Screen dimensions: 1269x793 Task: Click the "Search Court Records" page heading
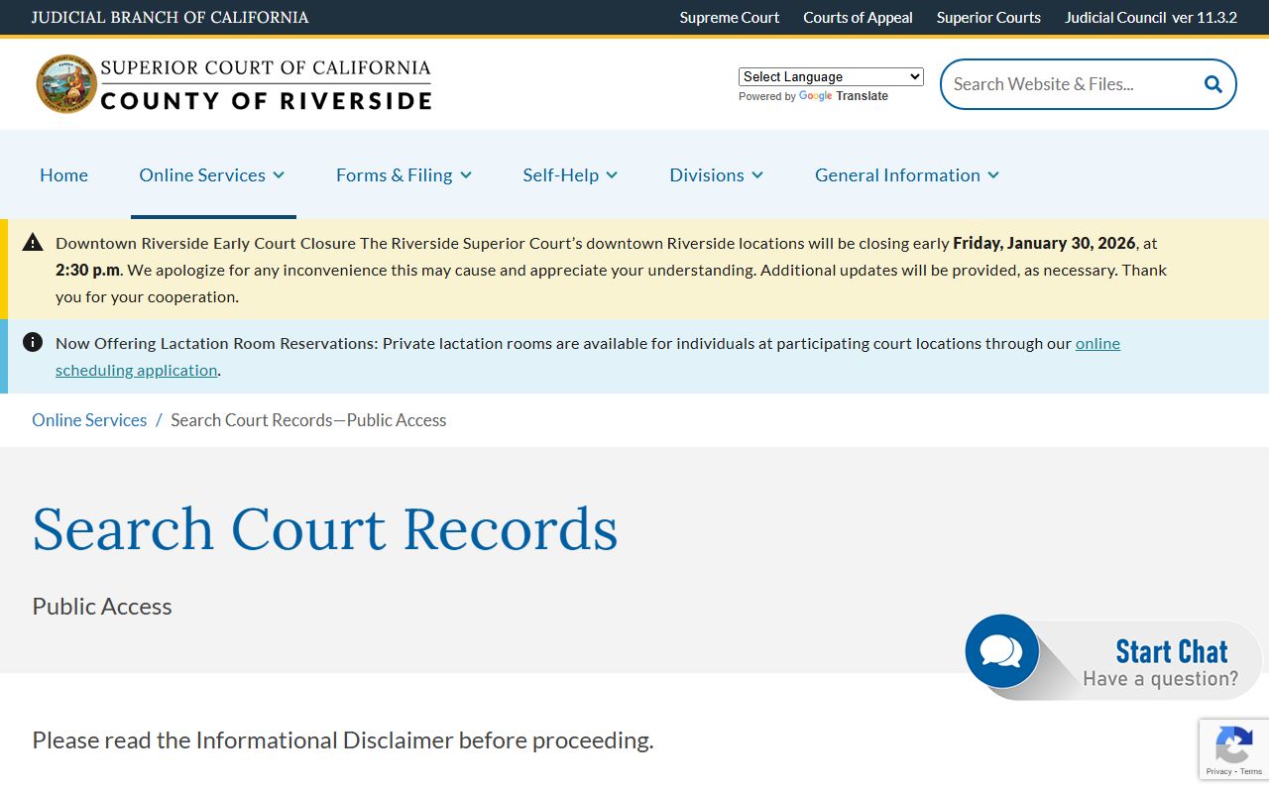click(x=325, y=528)
